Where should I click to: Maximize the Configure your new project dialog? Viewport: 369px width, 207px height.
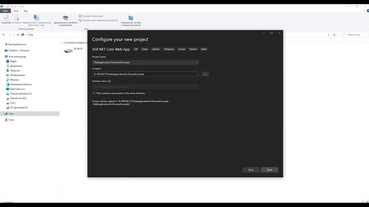click(x=272, y=33)
